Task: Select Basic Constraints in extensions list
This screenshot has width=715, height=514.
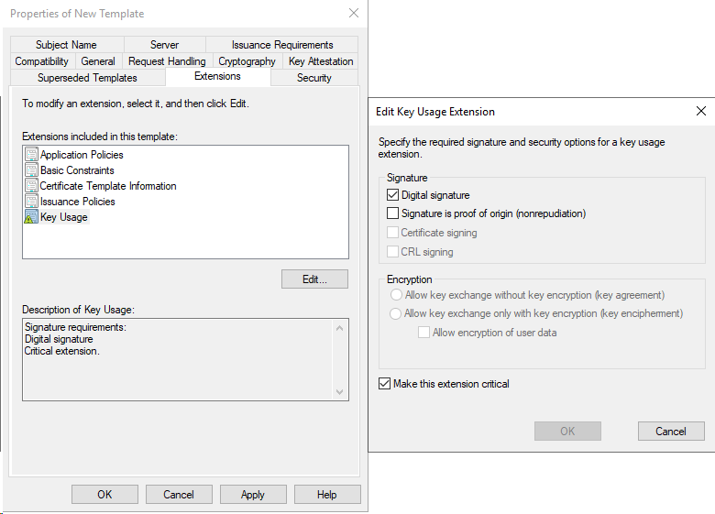Action: (77, 170)
